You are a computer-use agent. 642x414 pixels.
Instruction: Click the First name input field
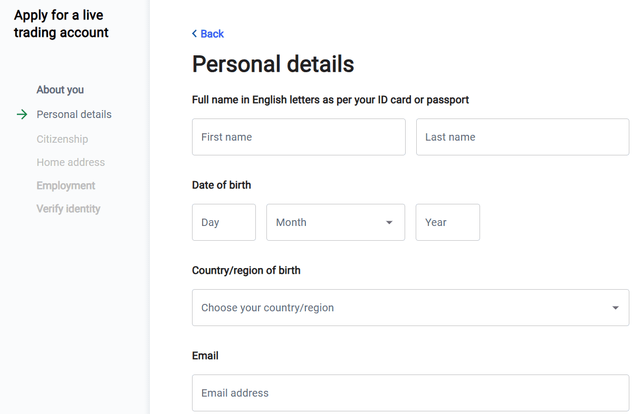point(299,137)
